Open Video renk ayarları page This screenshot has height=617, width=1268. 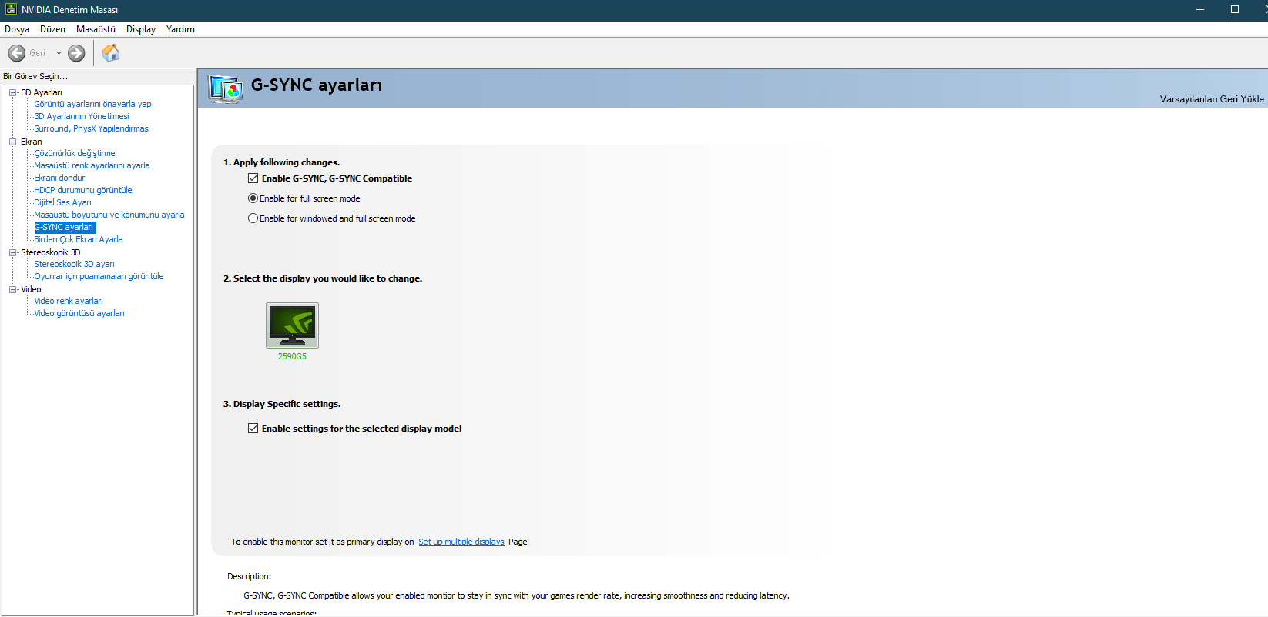[69, 301]
